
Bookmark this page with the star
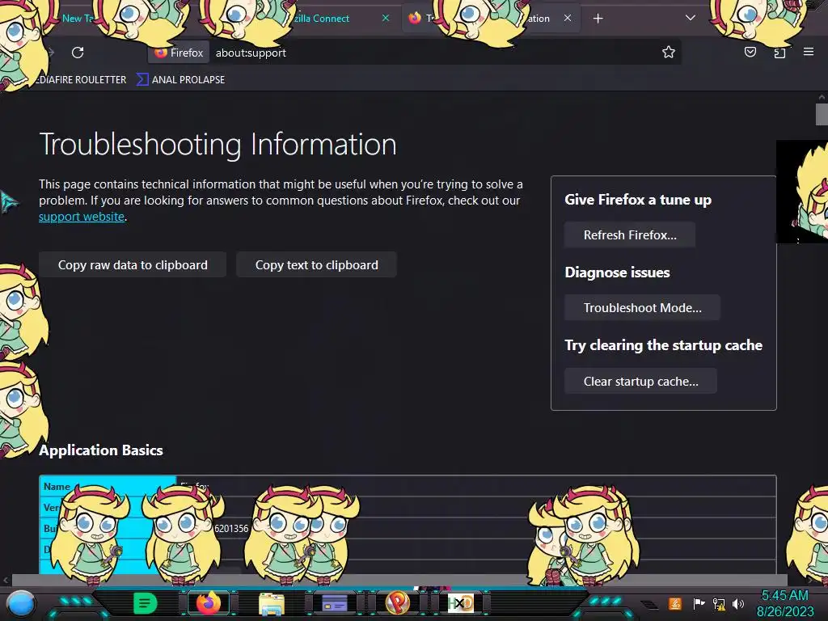click(669, 52)
